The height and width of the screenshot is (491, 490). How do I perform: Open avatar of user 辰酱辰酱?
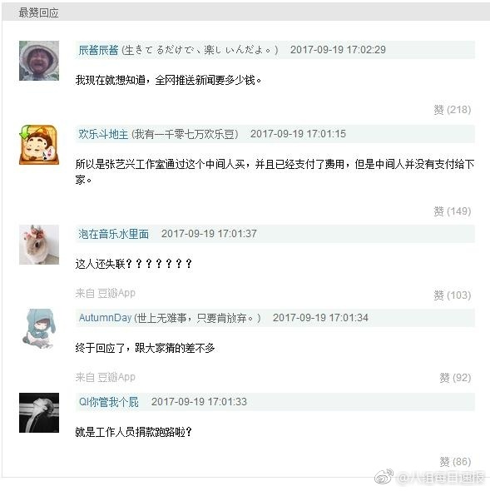coord(39,61)
